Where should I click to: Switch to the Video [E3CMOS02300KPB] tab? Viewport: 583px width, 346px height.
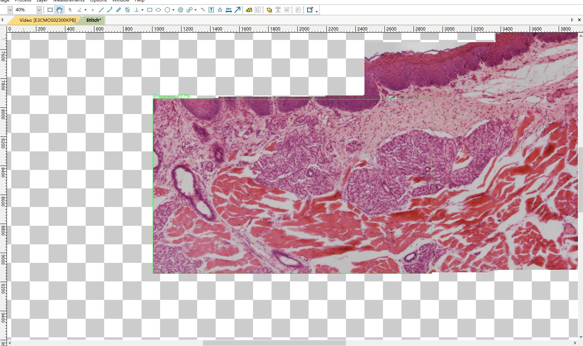[48, 20]
